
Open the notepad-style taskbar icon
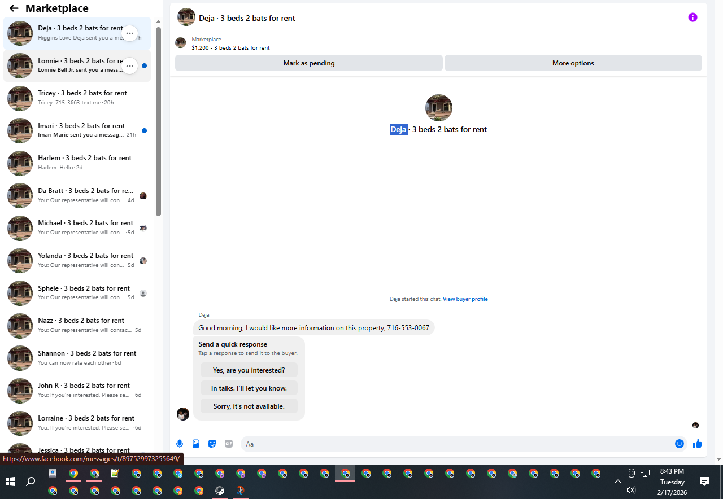point(115,474)
